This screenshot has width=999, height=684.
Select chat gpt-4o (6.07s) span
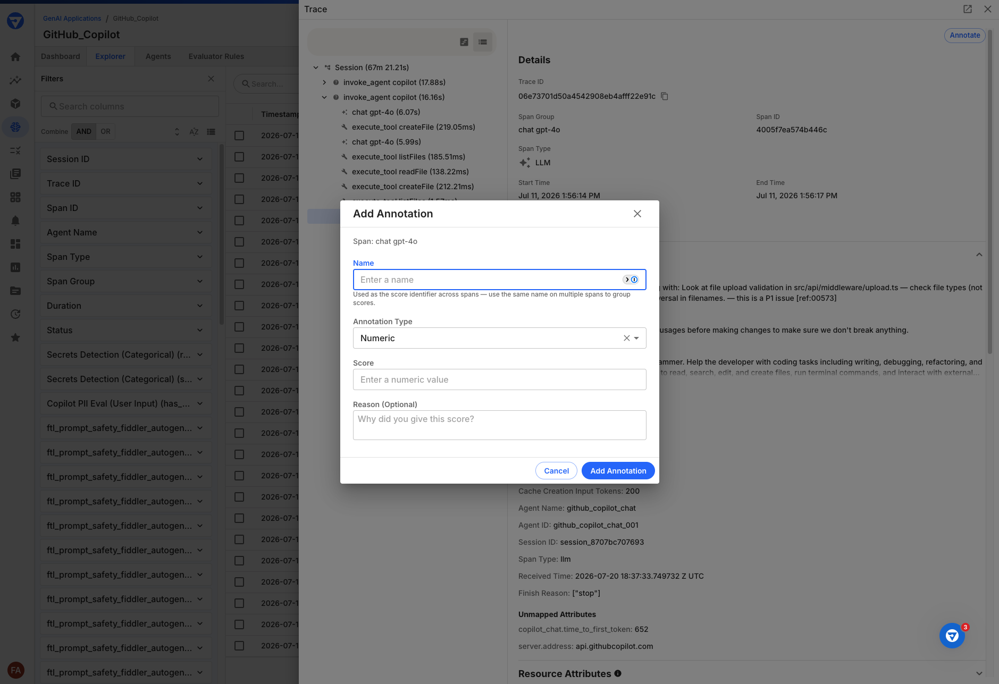tap(385, 112)
